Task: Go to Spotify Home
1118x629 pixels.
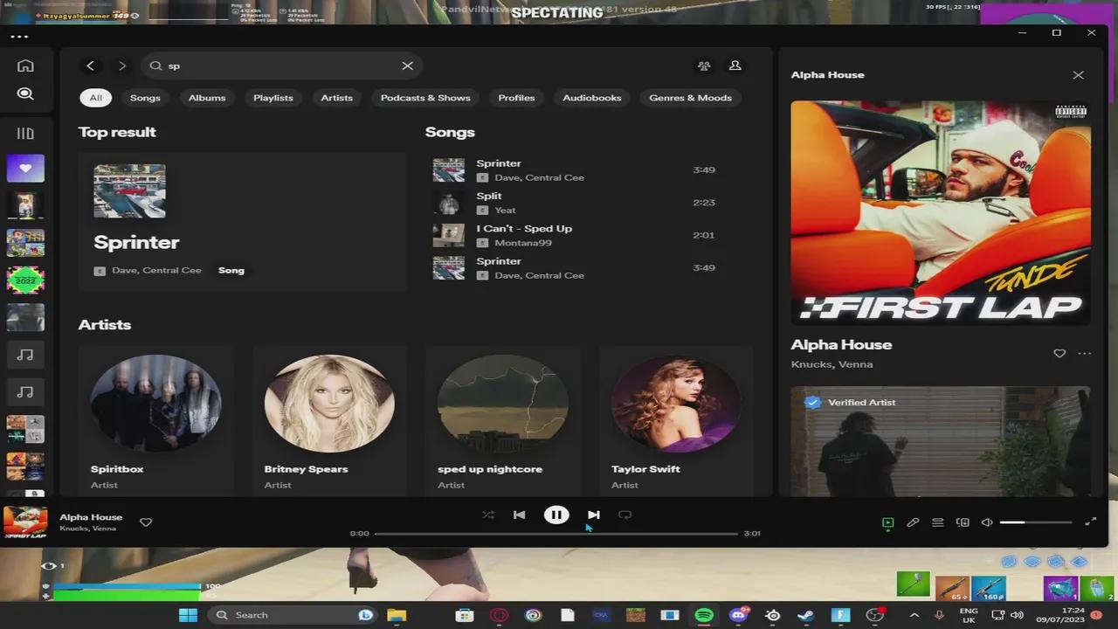Action: (25, 66)
